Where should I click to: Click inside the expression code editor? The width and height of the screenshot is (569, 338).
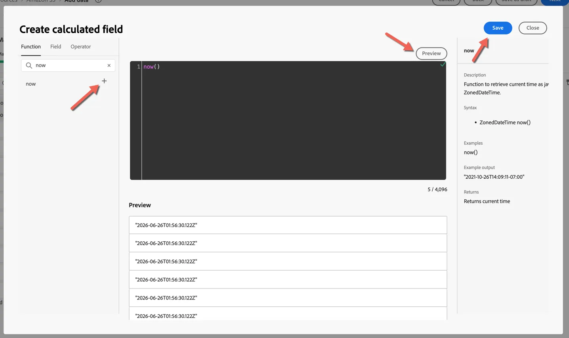pos(288,120)
